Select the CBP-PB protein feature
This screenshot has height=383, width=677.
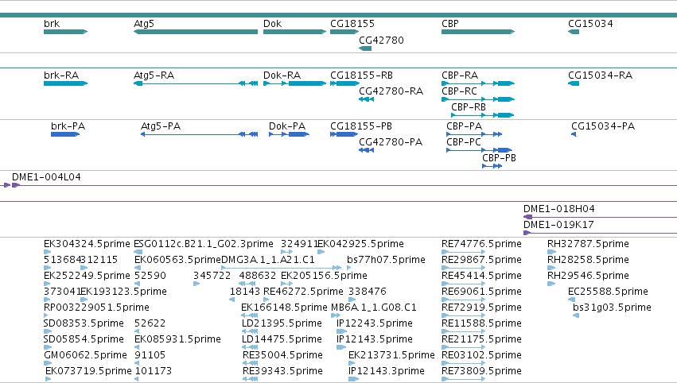tap(492, 166)
